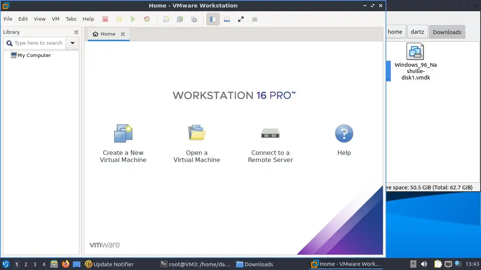Viewport: 481px width, 270px height.
Task: Click the clipboard tray icon
Action: pyautogui.click(x=438, y=264)
